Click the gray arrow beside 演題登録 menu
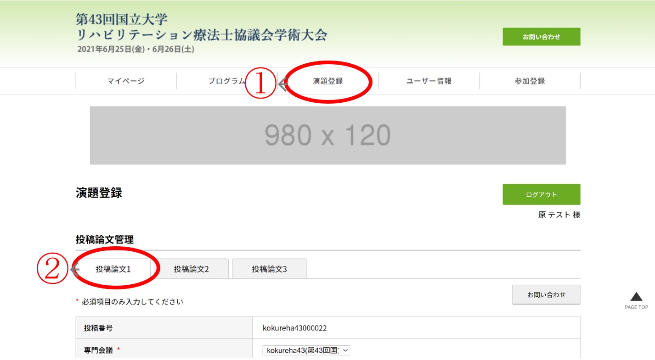The width and height of the screenshot is (655, 360). coord(283,84)
